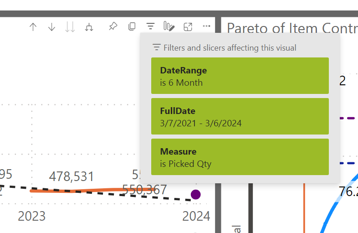Click the filters affecting visual icon
Screen dimensions: 358x233
[x=150, y=27]
